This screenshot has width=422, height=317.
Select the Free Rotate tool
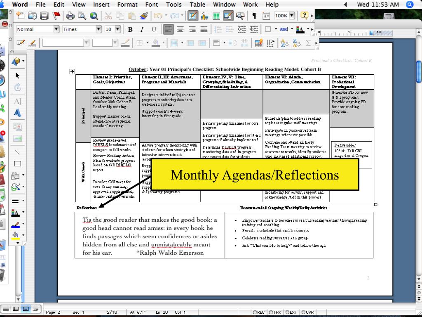(x=17, y=87)
